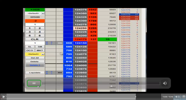The image size is (186, 100).
Task: Enable the OCO order button
Action: coord(30,51)
